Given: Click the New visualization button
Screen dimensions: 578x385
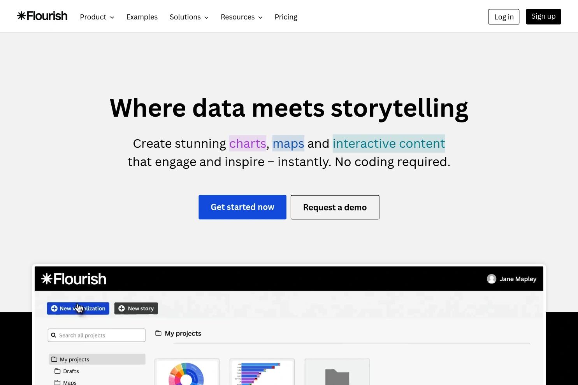Looking at the screenshot, I should (78, 308).
